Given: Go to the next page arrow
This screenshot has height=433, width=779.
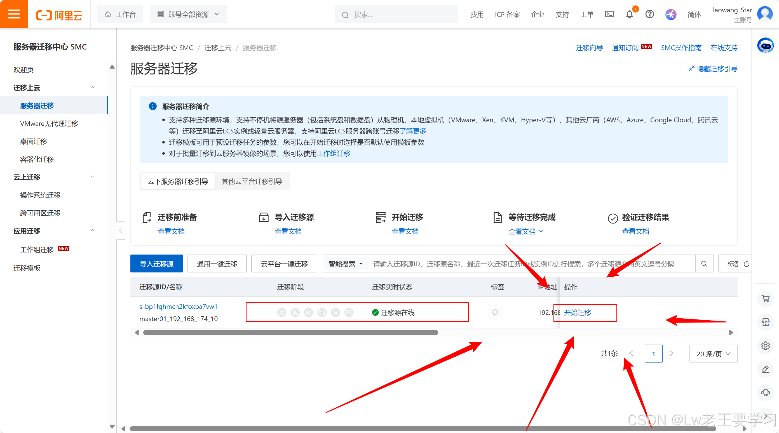Looking at the screenshot, I should pos(671,353).
